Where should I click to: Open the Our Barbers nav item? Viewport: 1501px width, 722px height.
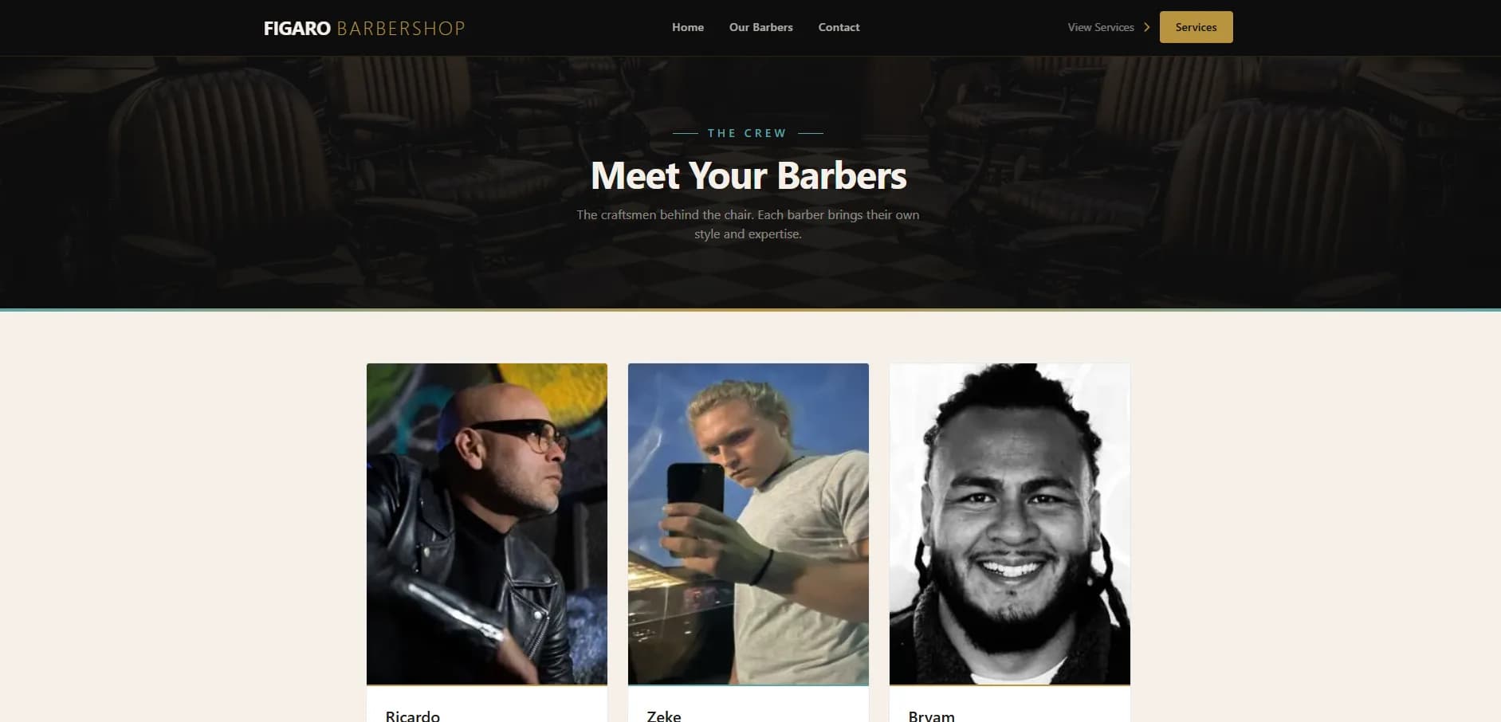(x=760, y=27)
